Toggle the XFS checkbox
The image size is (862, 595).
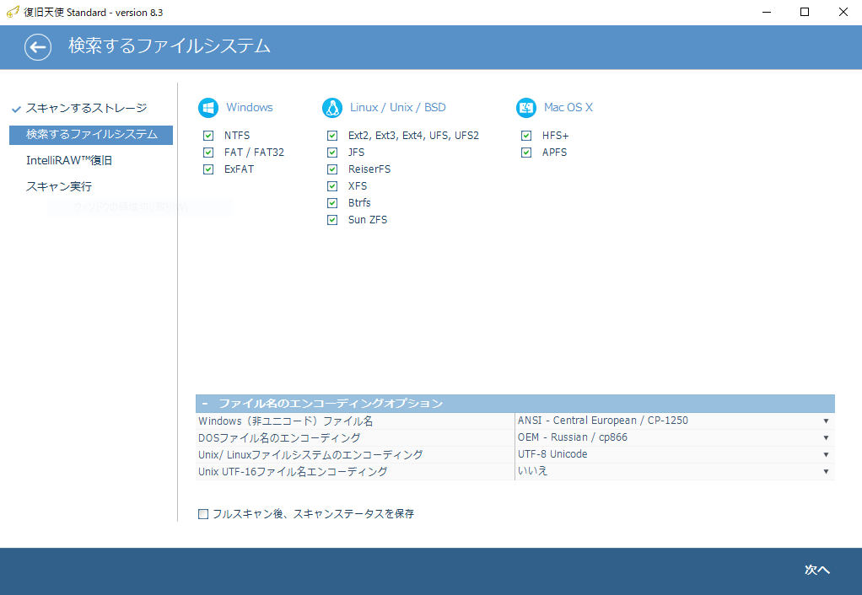click(x=332, y=186)
